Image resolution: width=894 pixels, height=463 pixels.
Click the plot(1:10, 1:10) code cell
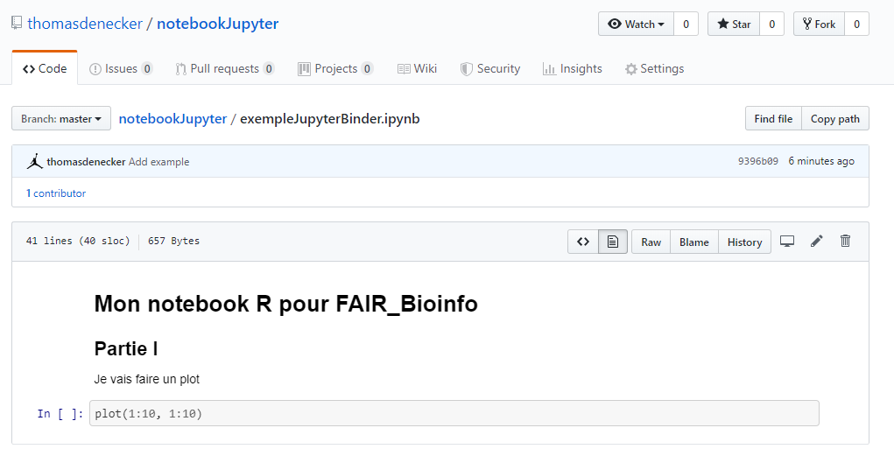click(x=454, y=413)
